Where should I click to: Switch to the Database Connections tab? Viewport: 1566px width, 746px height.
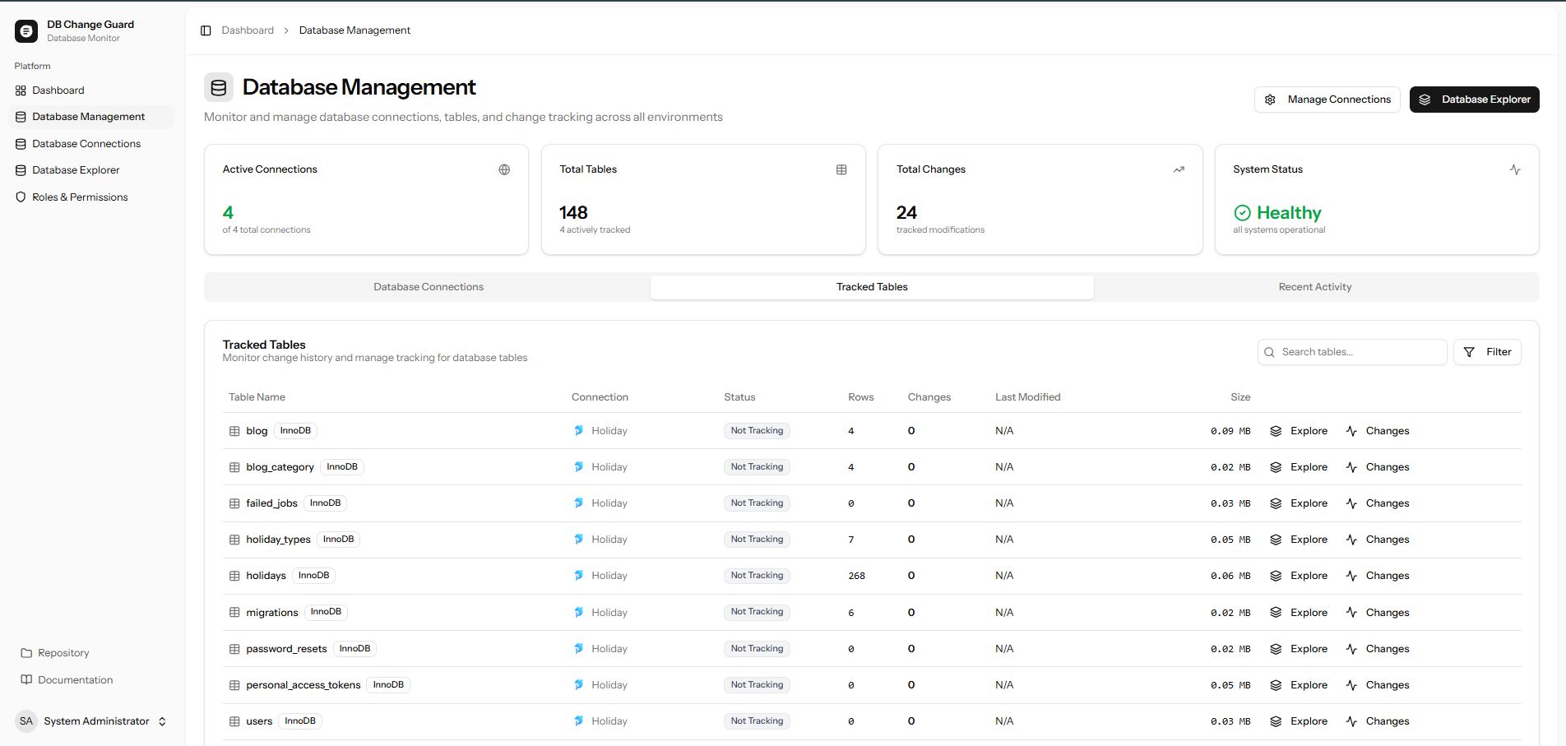click(428, 287)
